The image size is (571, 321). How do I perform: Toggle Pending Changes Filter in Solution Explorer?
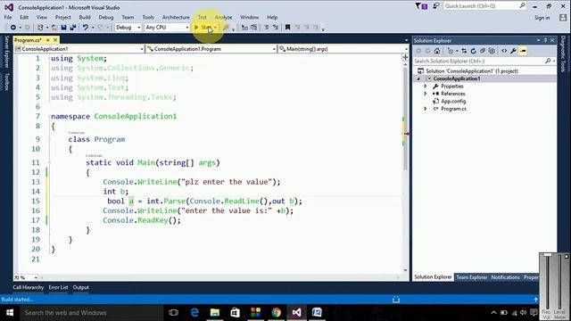click(451, 51)
